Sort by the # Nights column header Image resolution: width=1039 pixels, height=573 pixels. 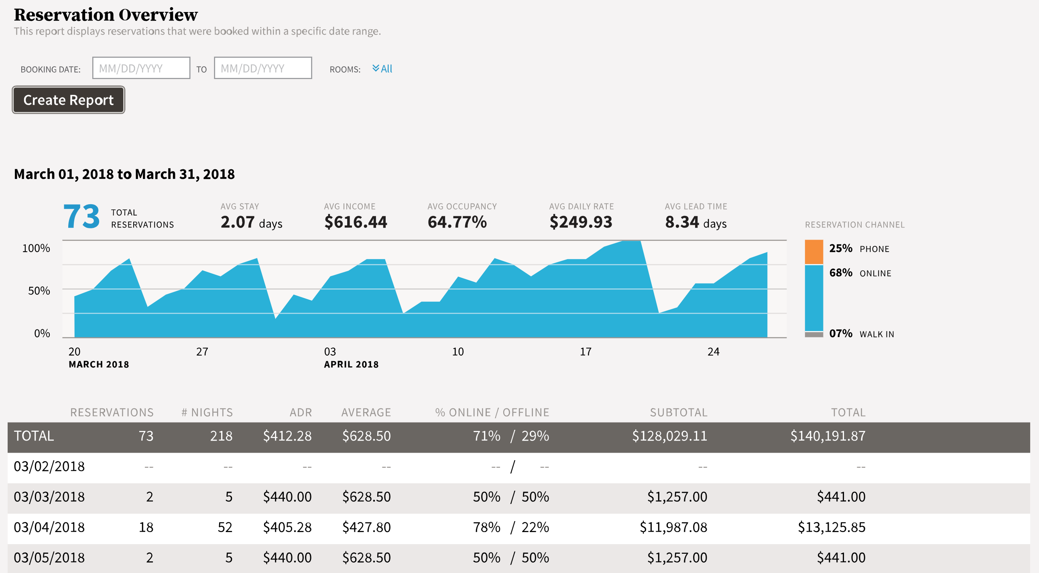pyautogui.click(x=207, y=412)
